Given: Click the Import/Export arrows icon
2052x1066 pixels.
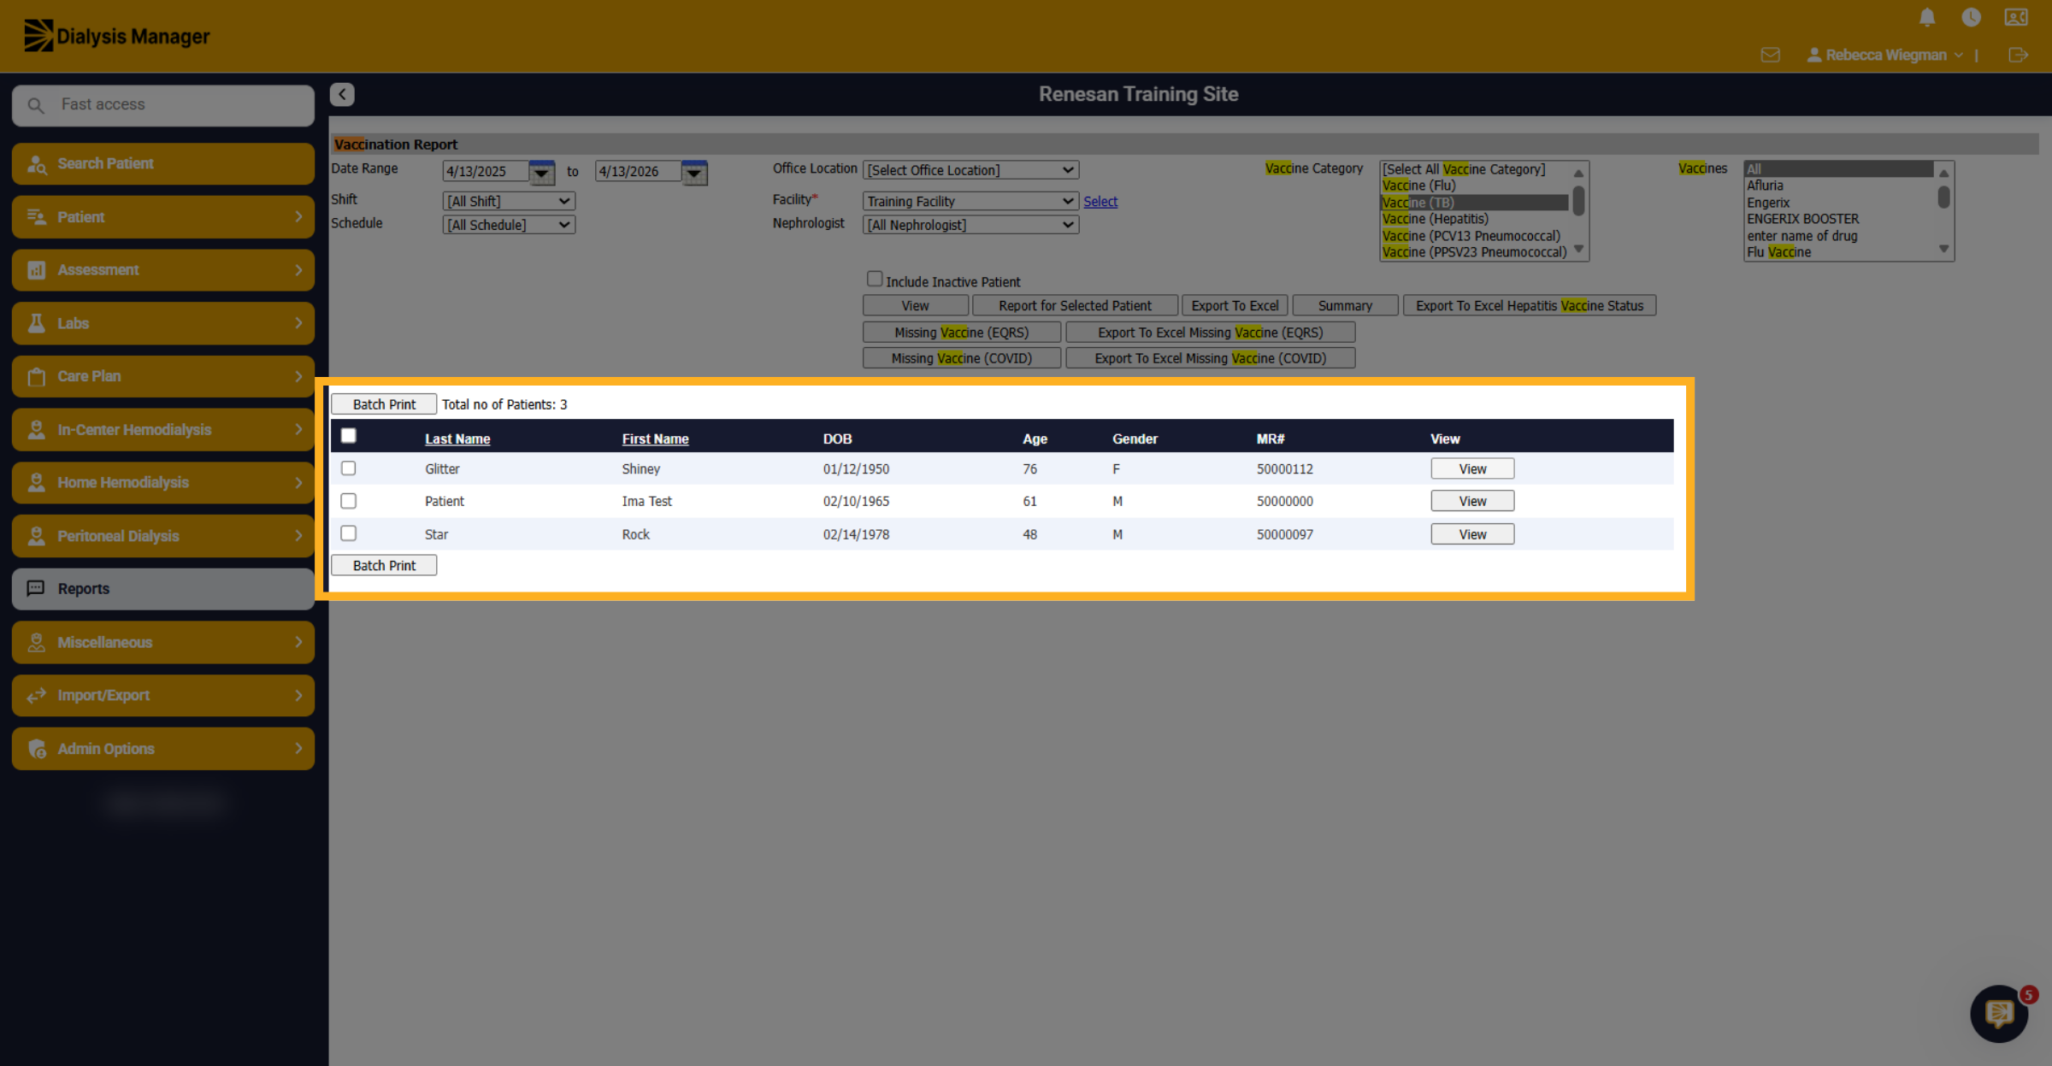Looking at the screenshot, I should point(37,695).
